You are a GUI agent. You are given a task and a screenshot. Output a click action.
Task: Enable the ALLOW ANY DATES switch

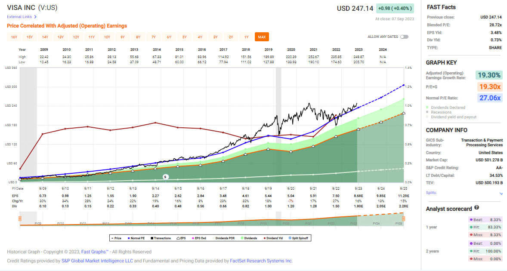404,37
